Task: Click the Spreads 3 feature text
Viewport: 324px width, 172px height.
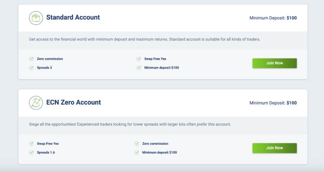Action: pos(45,68)
